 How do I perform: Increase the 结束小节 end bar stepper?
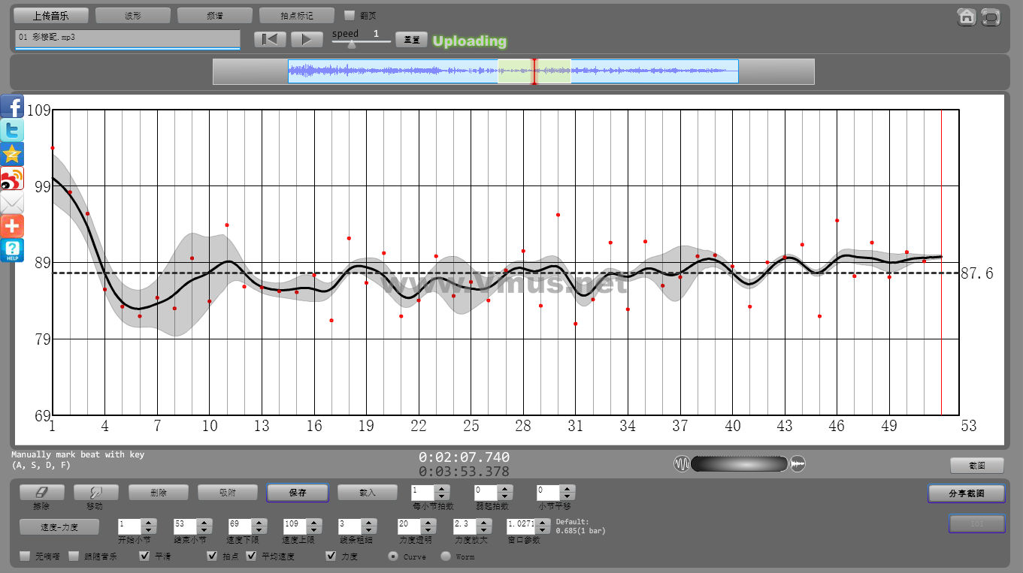point(204,521)
